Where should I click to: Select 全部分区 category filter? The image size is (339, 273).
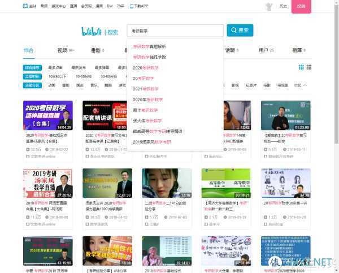pyautogui.click(x=32, y=85)
